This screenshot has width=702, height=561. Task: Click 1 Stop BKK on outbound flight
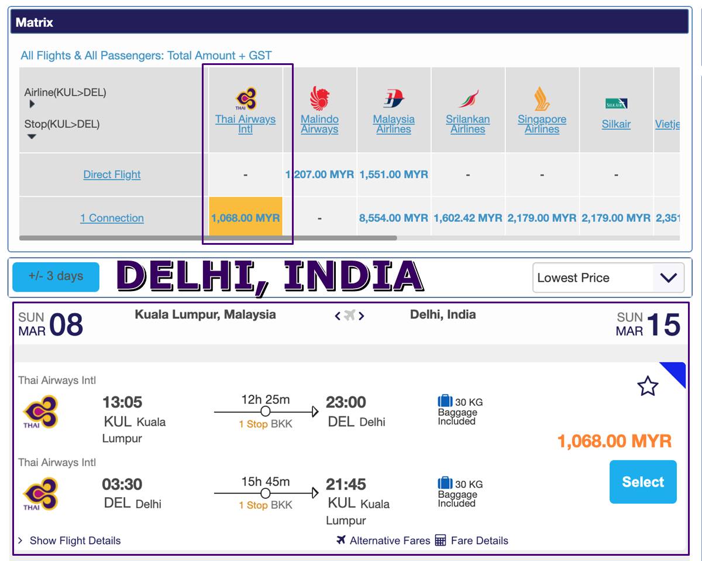pos(266,424)
